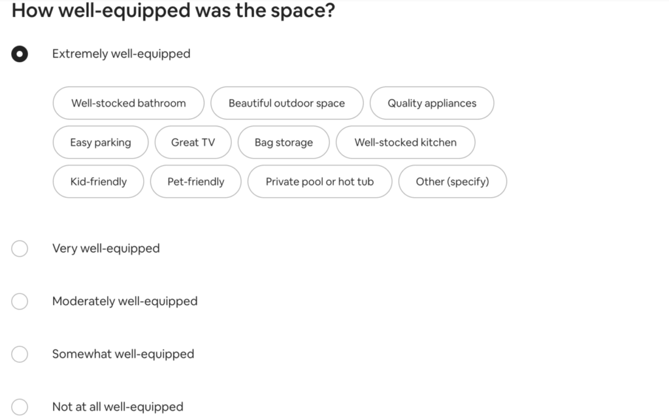Select Private pool or hot tub
Viewport: 669px width, 418px height.
[x=319, y=182]
